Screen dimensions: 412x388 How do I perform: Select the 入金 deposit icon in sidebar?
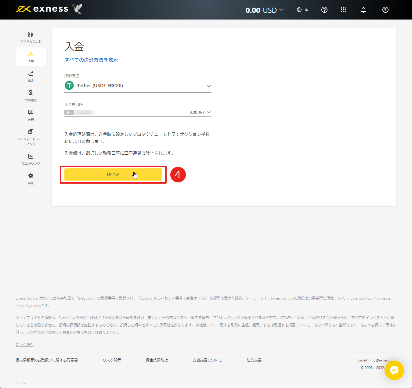31,56
